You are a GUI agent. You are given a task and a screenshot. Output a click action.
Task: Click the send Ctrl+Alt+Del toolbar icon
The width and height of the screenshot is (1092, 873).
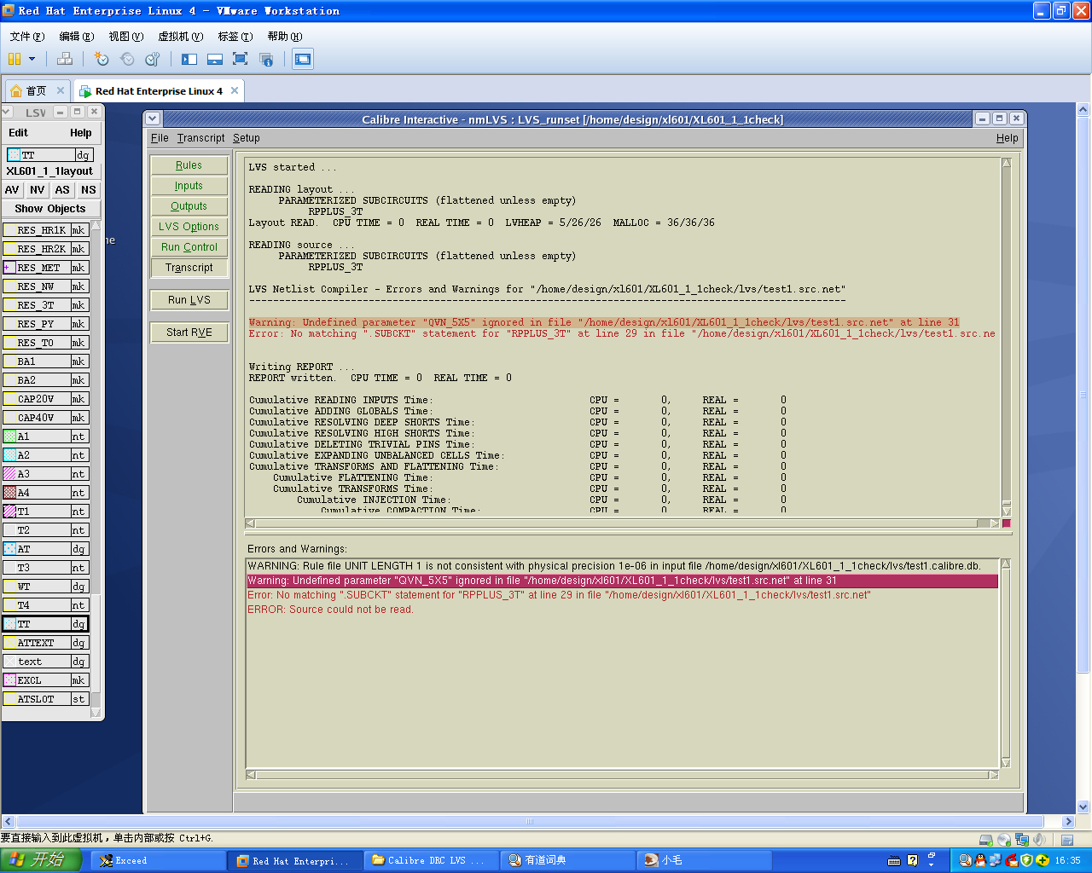pyautogui.click(x=64, y=59)
